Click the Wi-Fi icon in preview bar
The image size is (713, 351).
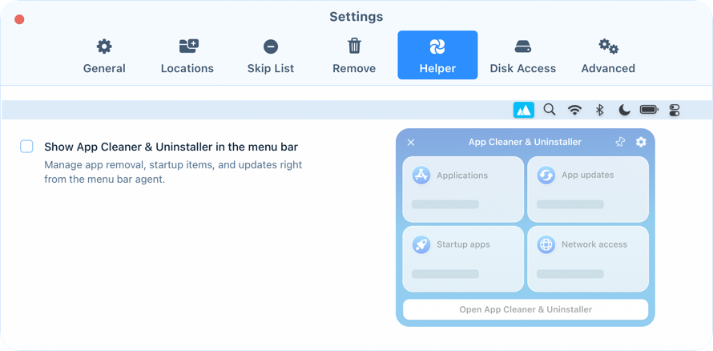[x=574, y=110]
